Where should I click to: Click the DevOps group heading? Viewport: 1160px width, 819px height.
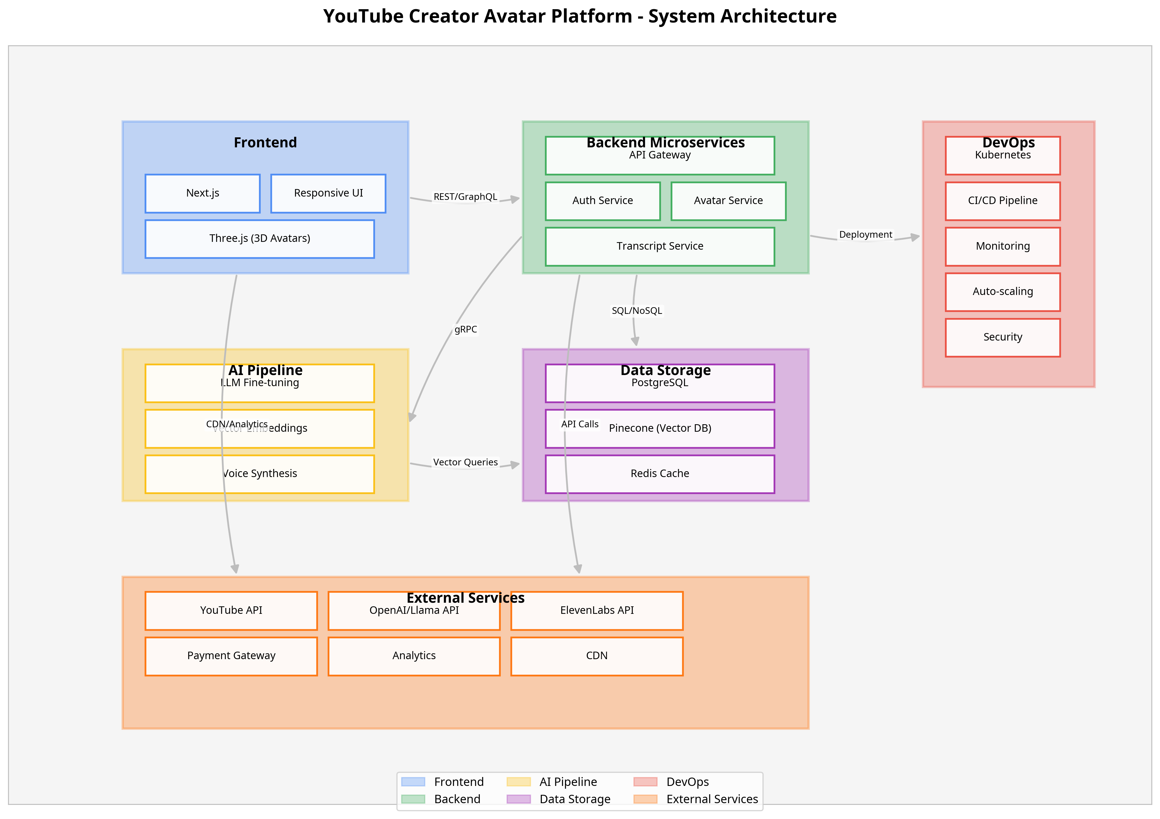tap(1009, 143)
